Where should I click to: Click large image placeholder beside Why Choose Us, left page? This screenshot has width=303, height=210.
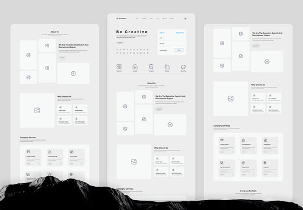coord(37,110)
